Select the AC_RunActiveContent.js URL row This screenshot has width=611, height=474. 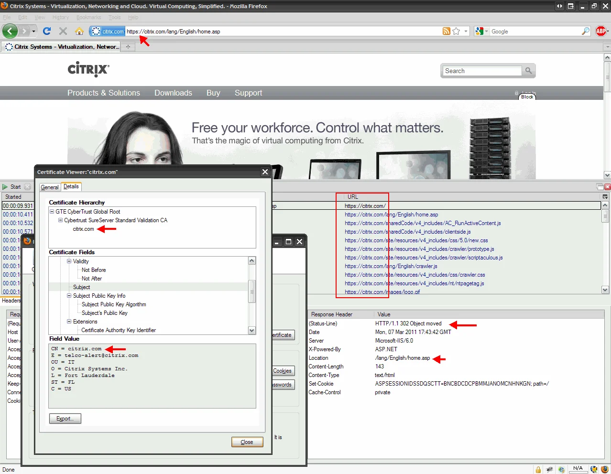(423, 223)
